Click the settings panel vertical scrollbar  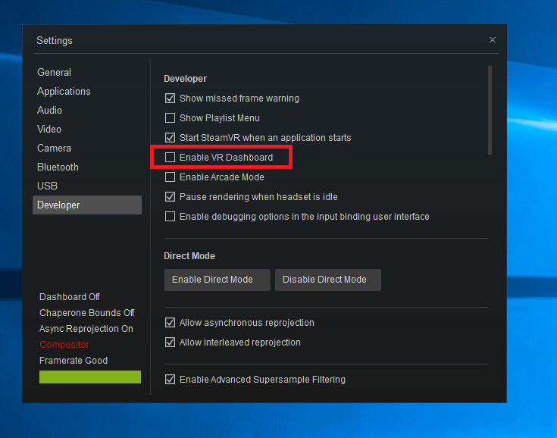[x=490, y=110]
